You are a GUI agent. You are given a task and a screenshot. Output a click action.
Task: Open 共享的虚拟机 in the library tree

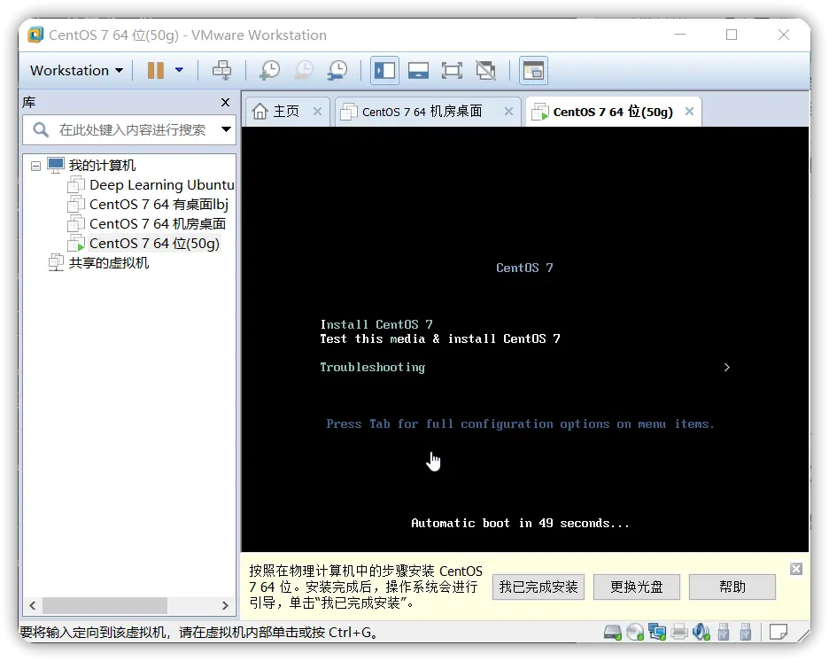[x=108, y=263]
